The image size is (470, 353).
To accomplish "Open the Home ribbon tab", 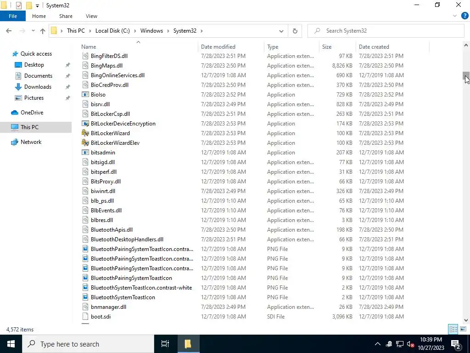I will pos(39,16).
